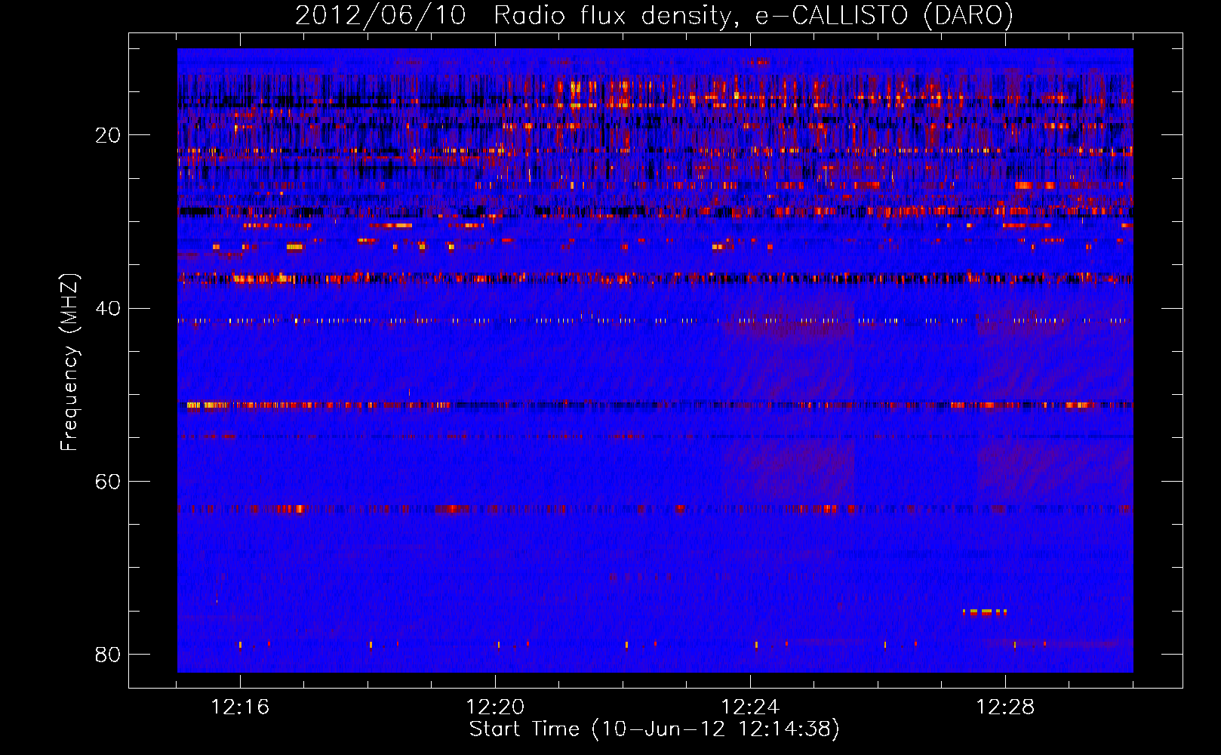Click the plot title "2012/06/10 Radio flux density, e-CALLISTO (DARO)"
The height and width of the screenshot is (755, 1221).
[x=654, y=15]
